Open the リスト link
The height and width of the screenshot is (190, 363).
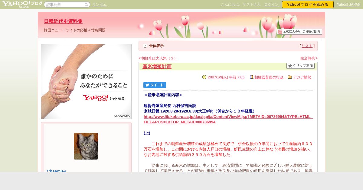pos(307,46)
